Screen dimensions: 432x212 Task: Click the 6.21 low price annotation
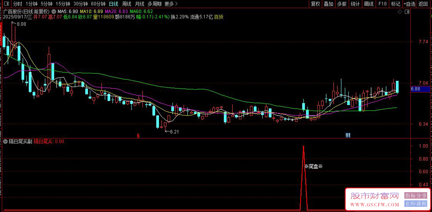175,132
